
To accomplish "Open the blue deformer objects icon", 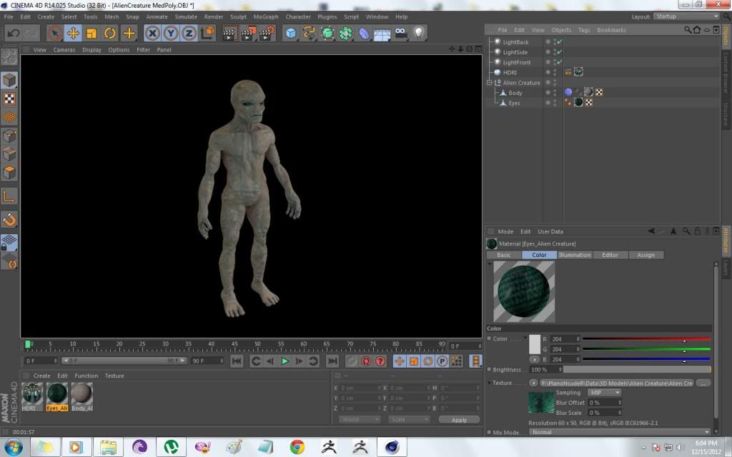I will point(364,33).
